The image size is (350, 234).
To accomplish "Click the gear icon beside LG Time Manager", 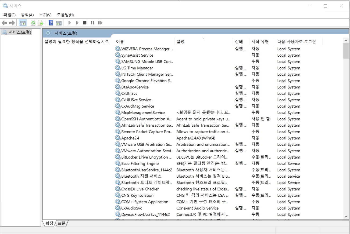I will pyautogui.click(x=118, y=68).
